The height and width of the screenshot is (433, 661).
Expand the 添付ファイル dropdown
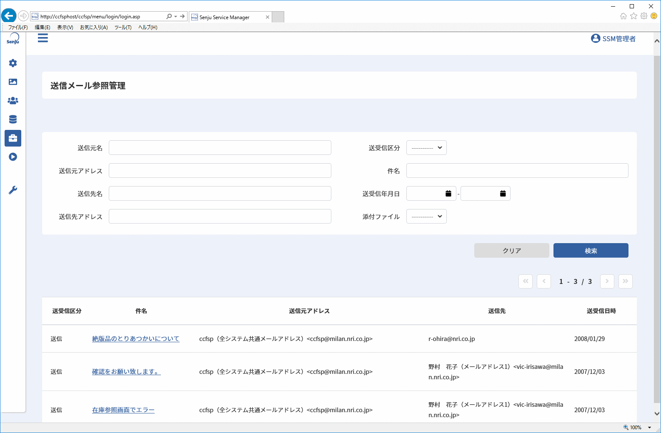click(x=426, y=216)
